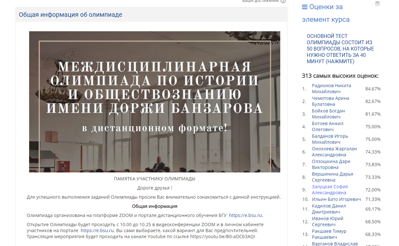
Task: Select Ракшаев Тимур Ракшаевич in the ranking
Action: [x=329, y=234]
